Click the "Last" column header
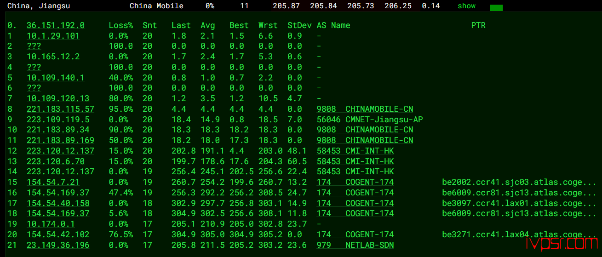Viewport: 602px width, 257px height. pyautogui.click(x=181, y=25)
